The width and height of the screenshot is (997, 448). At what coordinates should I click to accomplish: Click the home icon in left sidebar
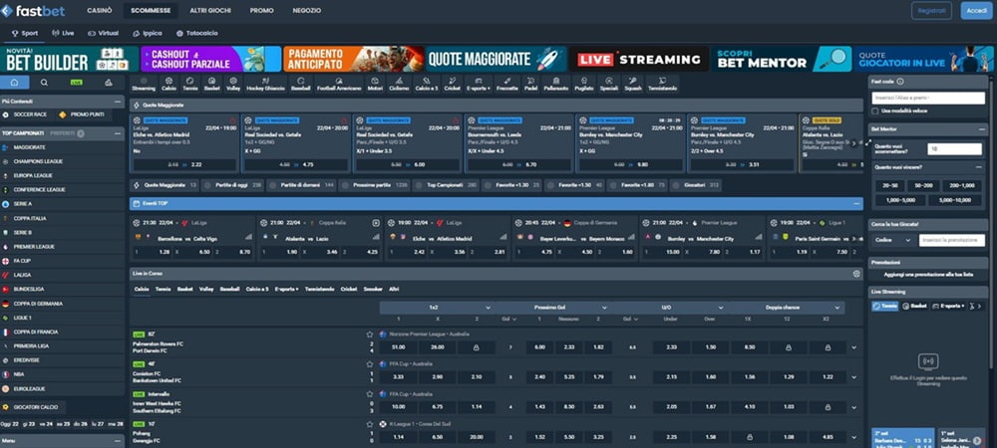coord(15,83)
